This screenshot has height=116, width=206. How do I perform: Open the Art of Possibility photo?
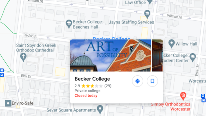tap(110, 55)
